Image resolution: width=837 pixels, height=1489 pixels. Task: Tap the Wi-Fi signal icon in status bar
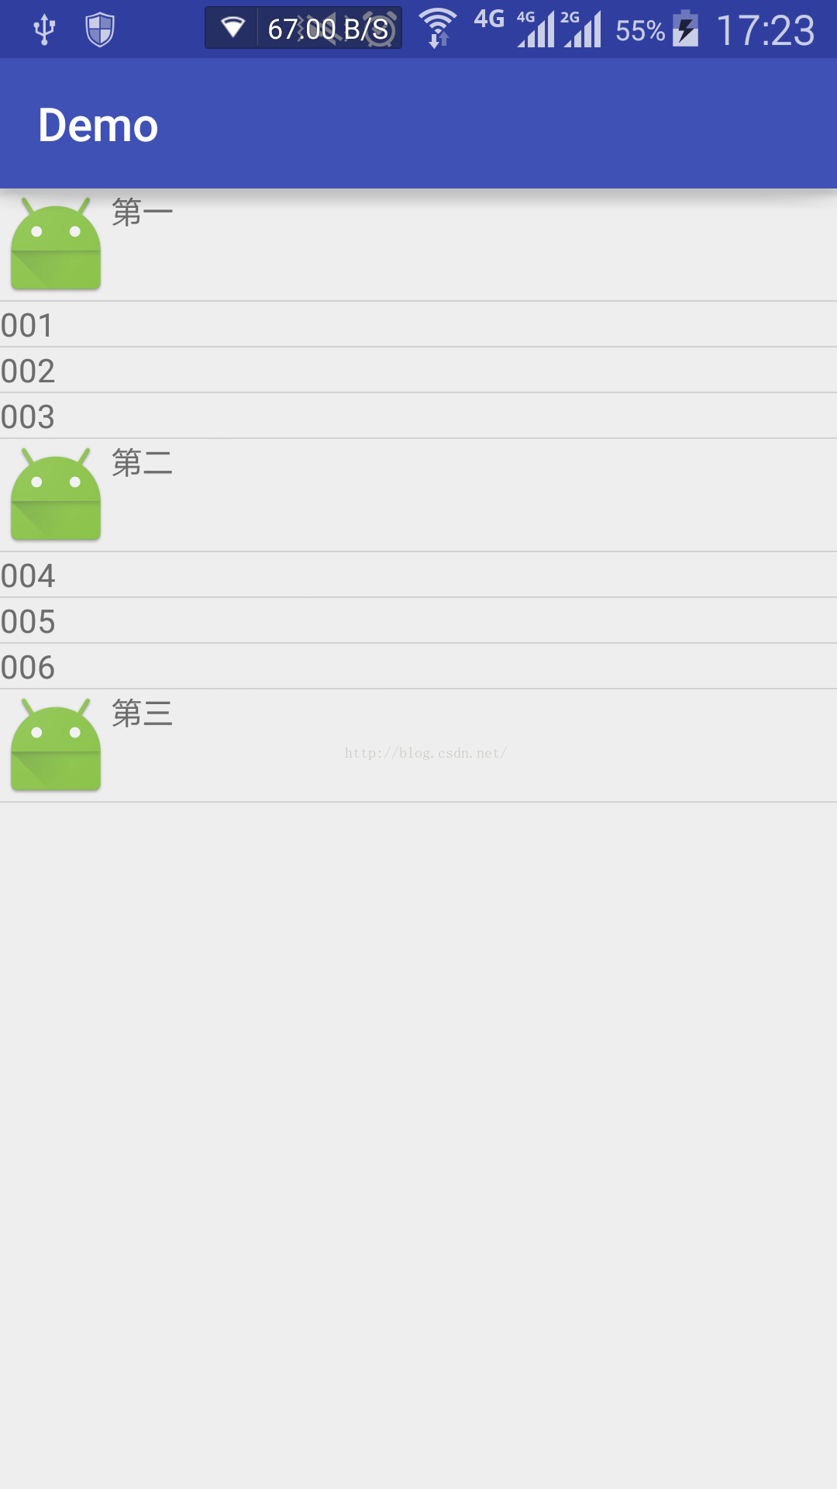tap(438, 28)
